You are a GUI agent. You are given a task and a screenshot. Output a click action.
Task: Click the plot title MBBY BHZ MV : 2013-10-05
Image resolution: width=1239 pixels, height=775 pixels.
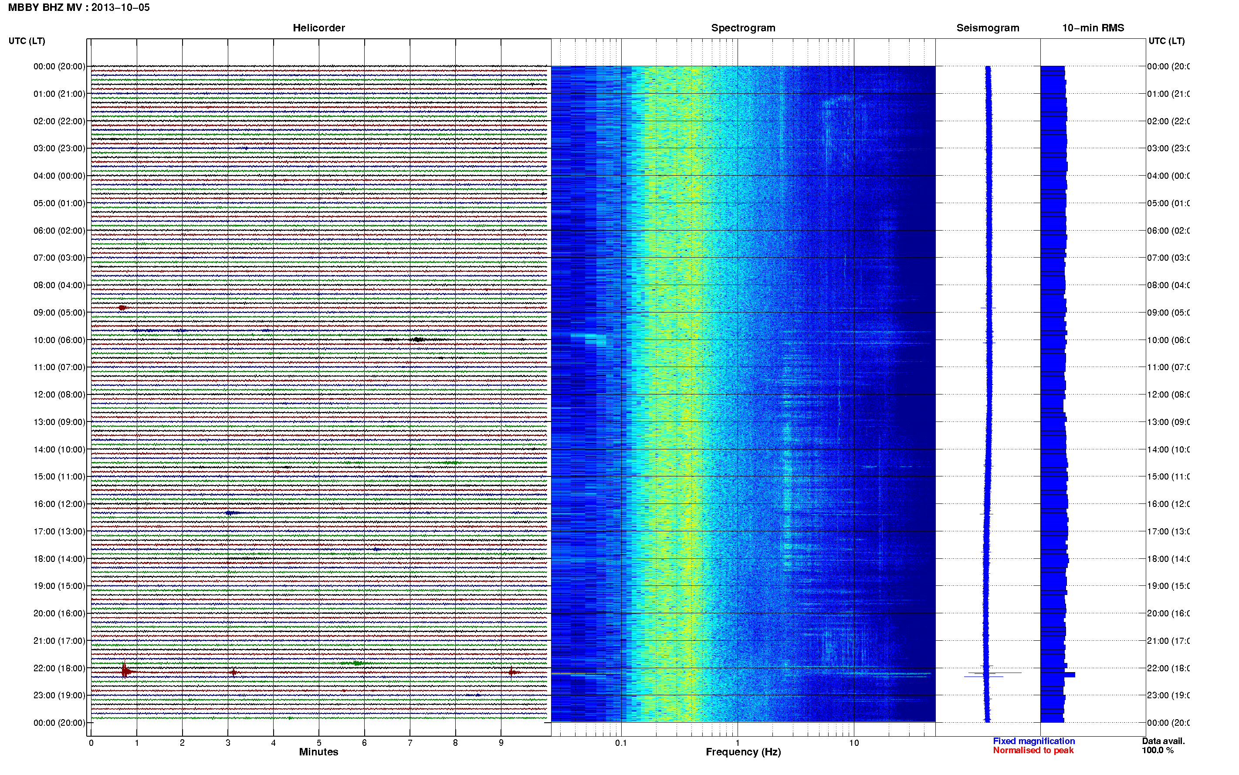point(79,8)
